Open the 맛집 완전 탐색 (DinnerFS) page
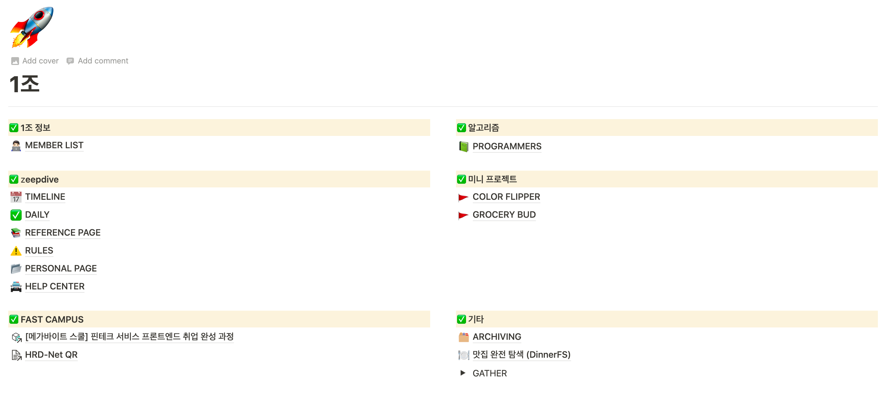The image size is (888, 407). pyautogui.click(x=521, y=355)
